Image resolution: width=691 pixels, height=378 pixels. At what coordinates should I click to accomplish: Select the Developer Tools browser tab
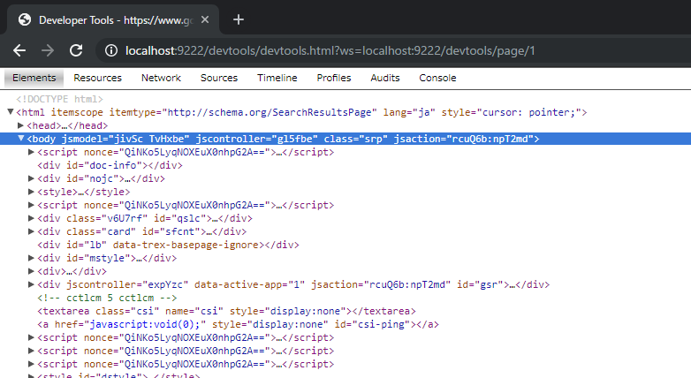(113, 19)
